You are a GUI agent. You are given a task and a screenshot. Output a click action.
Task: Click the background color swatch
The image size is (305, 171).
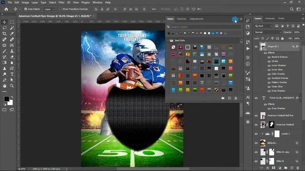point(10,103)
